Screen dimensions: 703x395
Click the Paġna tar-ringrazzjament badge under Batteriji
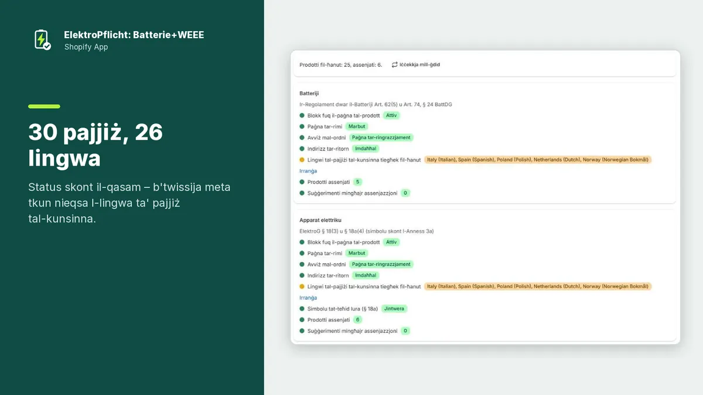[381, 138]
